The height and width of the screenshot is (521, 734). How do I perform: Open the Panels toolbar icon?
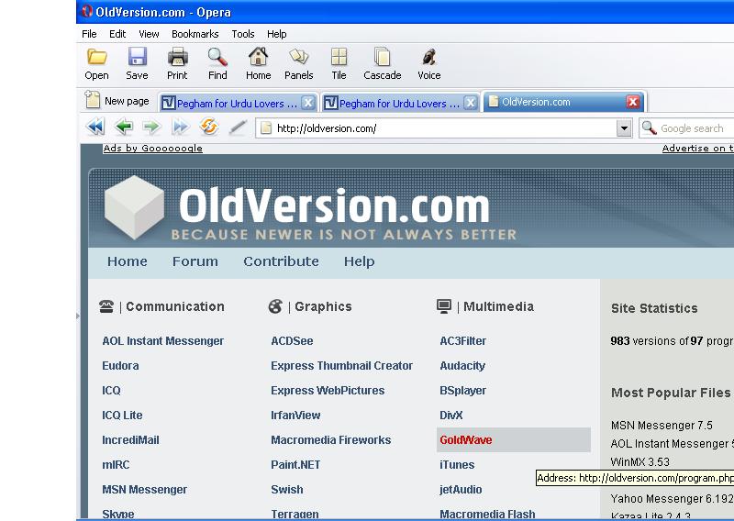click(x=298, y=58)
